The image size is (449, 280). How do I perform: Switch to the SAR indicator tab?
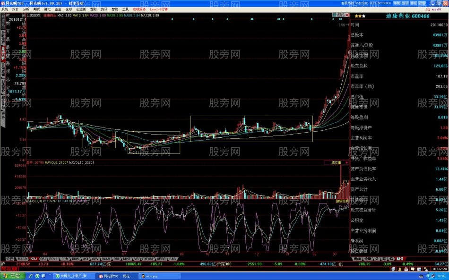pos(173,259)
